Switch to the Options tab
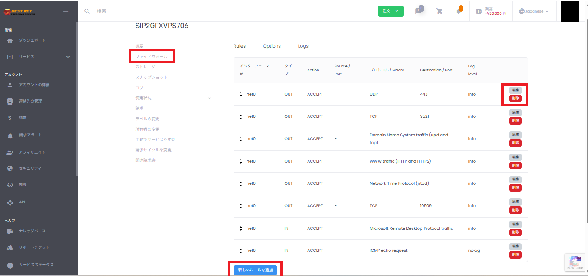Image resolution: width=588 pixels, height=276 pixels. [272, 46]
